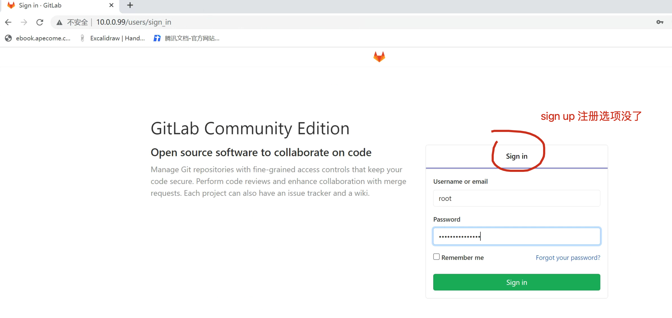This screenshot has height=318, width=672.
Task: Click the Remember me label text
Action: point(462,258)
